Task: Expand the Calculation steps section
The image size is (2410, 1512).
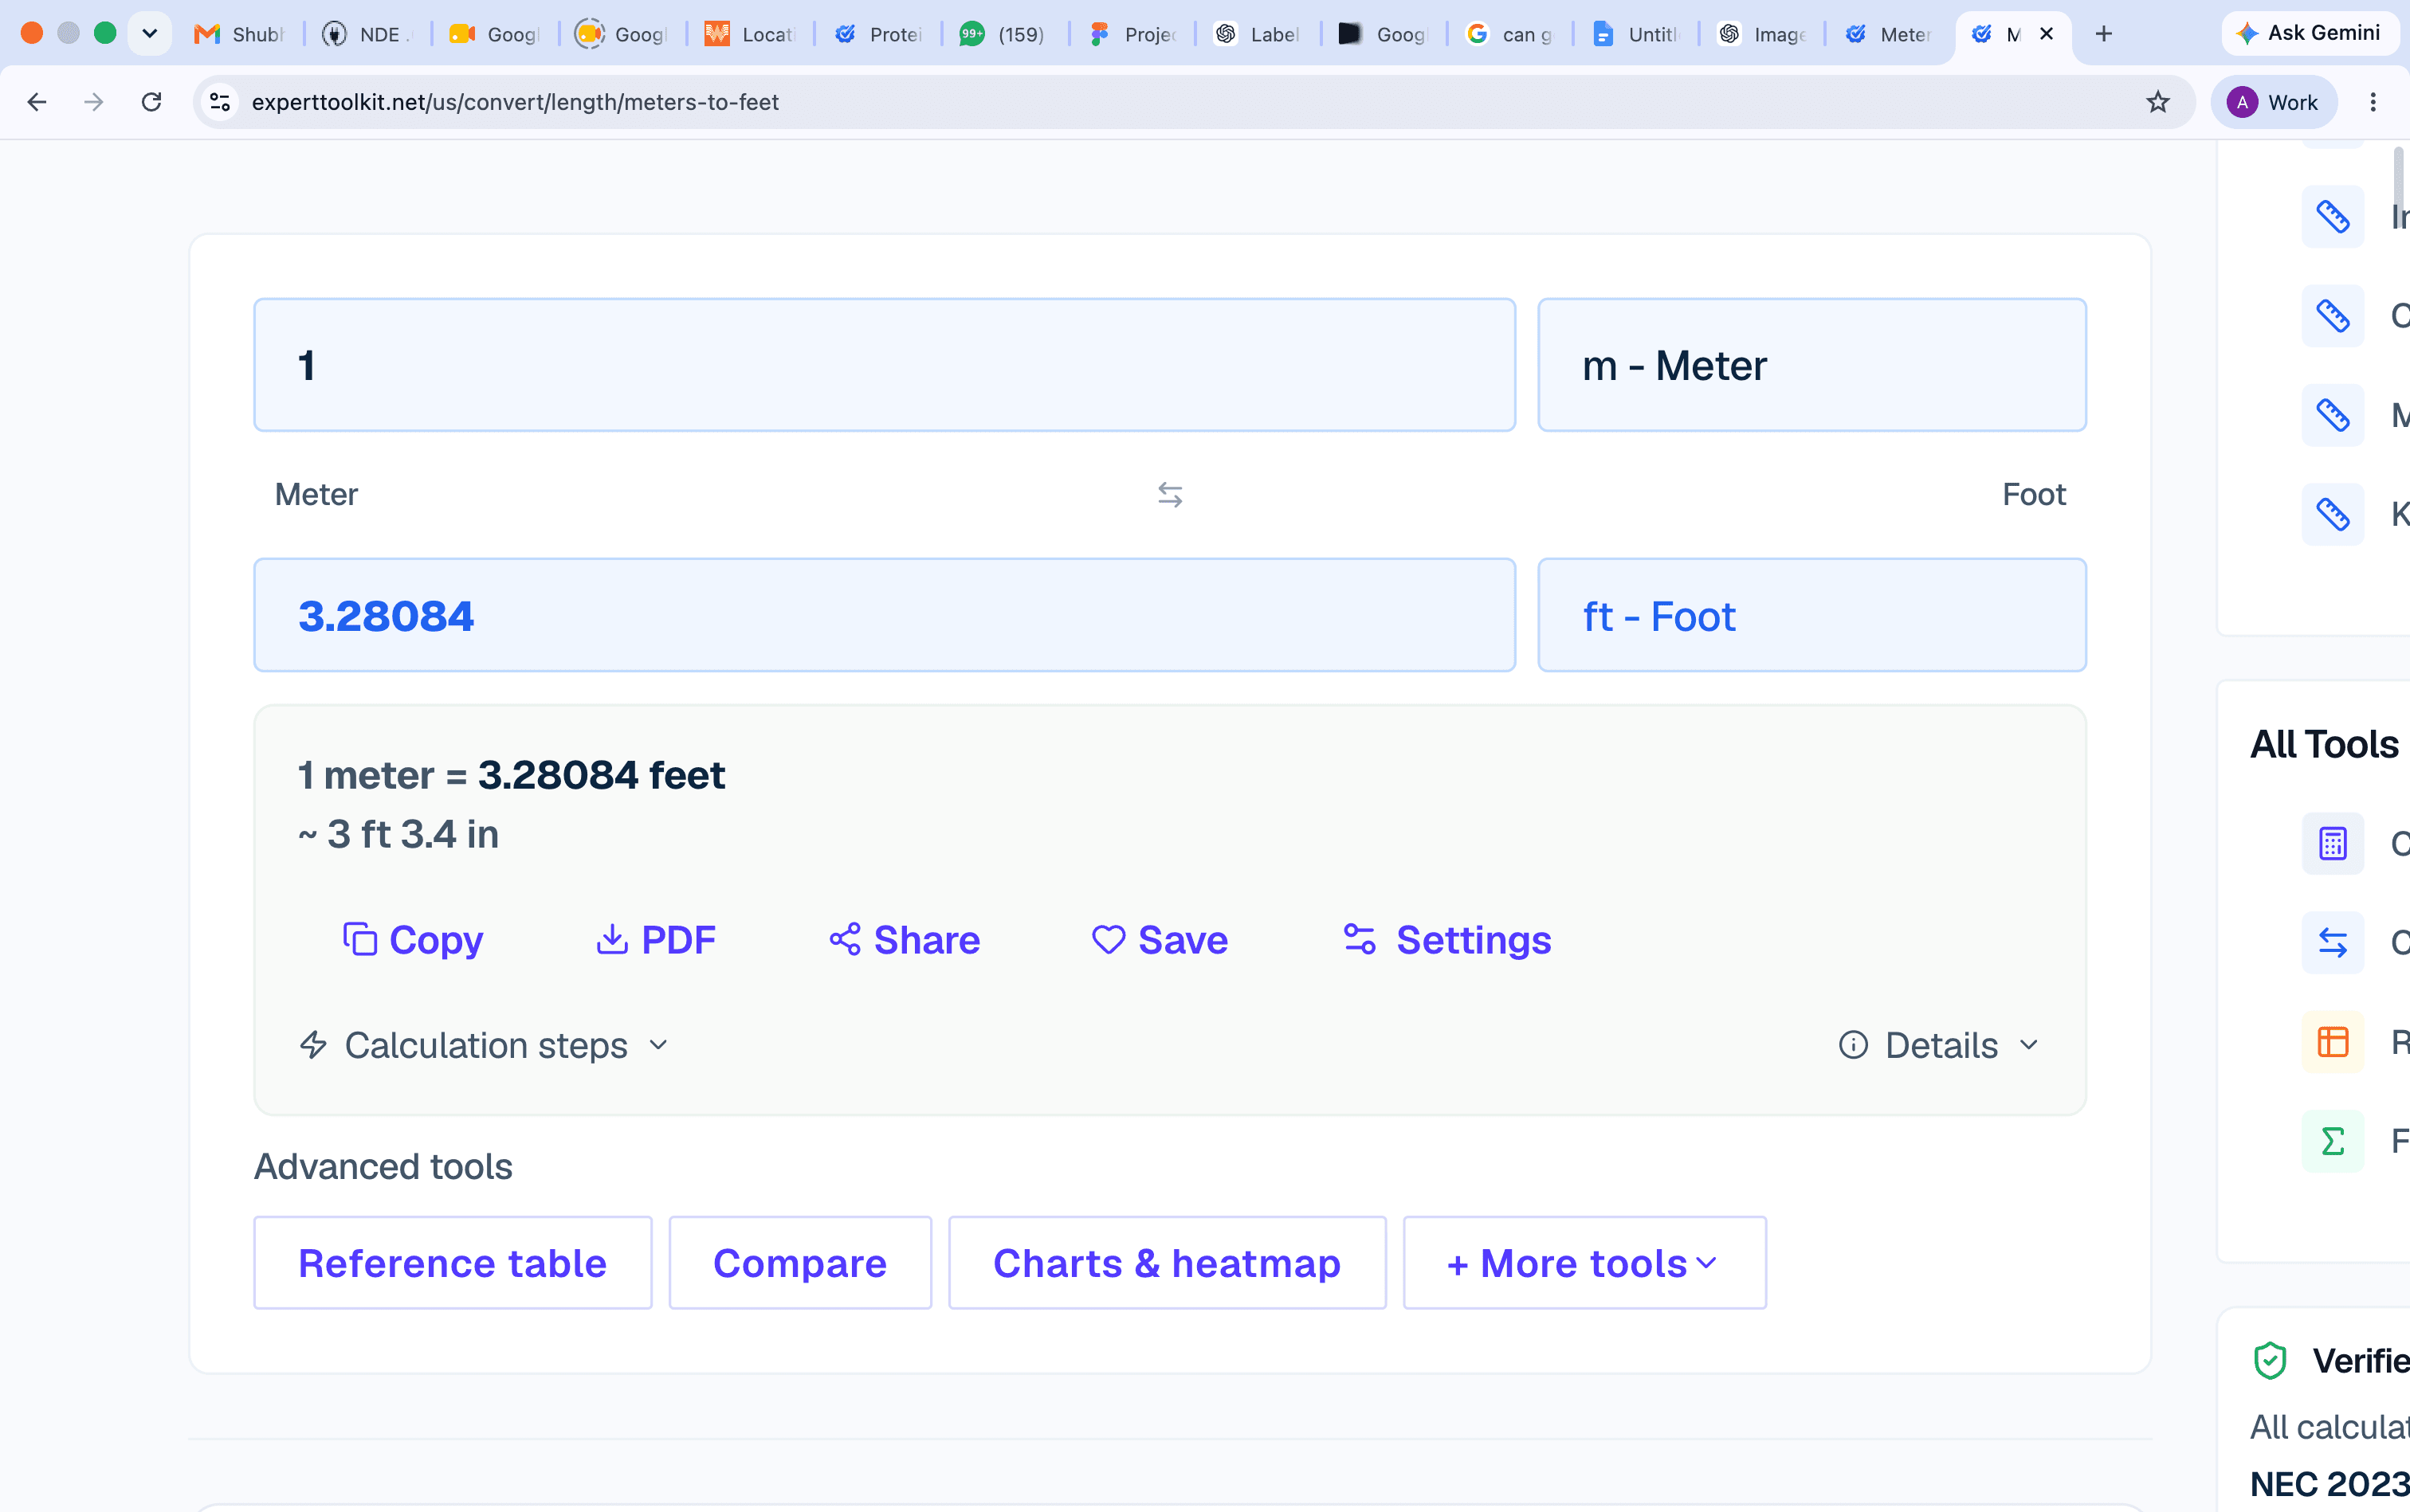Action: [483, 1045]
